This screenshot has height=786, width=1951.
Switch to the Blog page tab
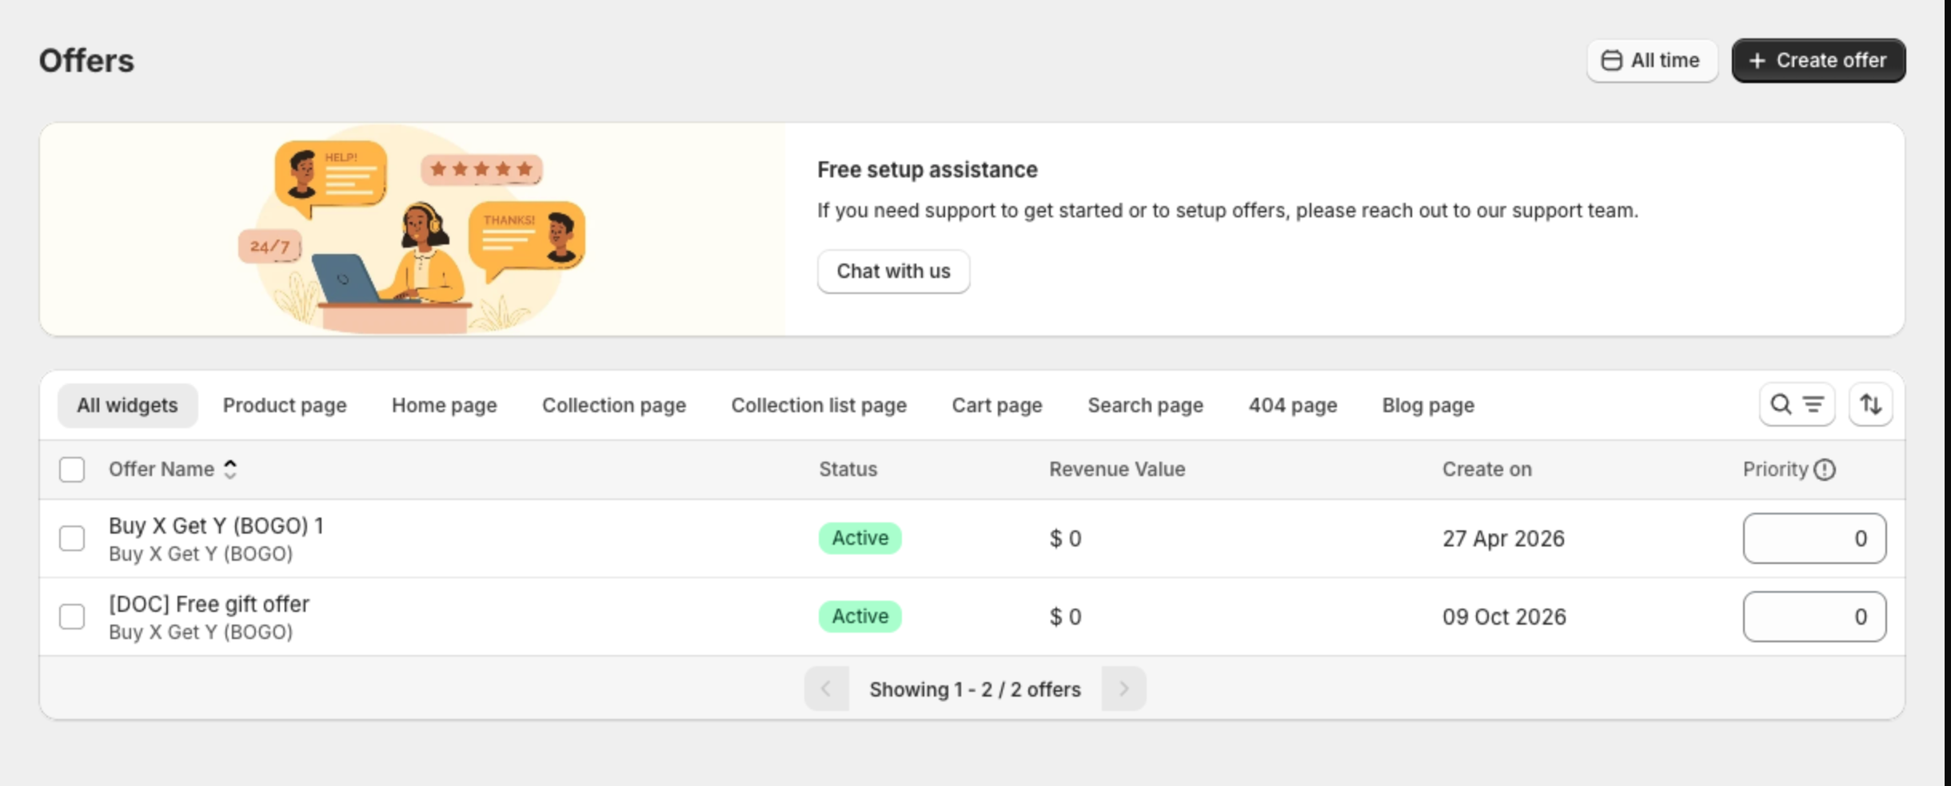(1428, 406)
